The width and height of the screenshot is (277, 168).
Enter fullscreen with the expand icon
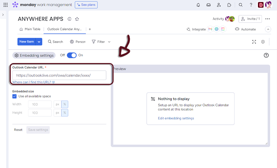point(254,42)
